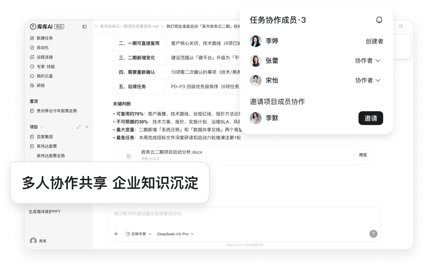
Task: Click the 库库AI logo icon
Action: [33, 26]
